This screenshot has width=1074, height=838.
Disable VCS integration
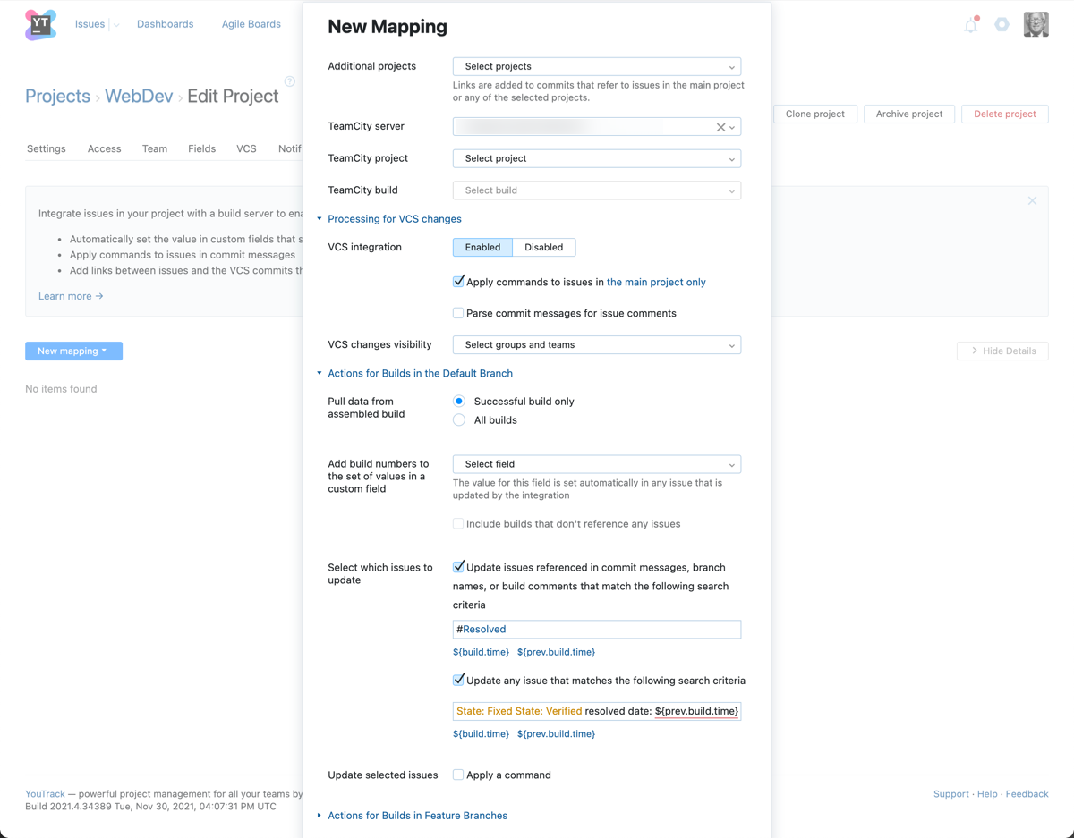tap(542, 247)
